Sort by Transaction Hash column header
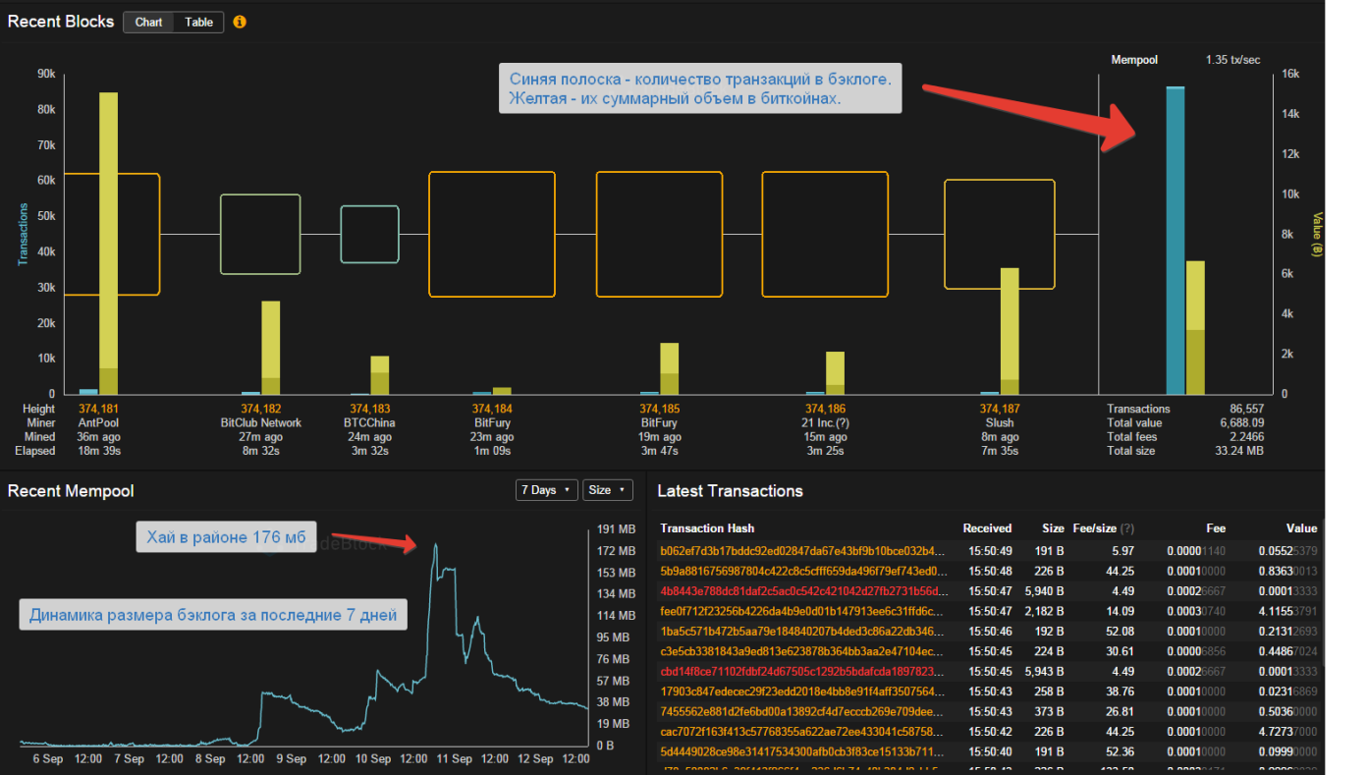The image size is (1367, 775). click(707, 528)
